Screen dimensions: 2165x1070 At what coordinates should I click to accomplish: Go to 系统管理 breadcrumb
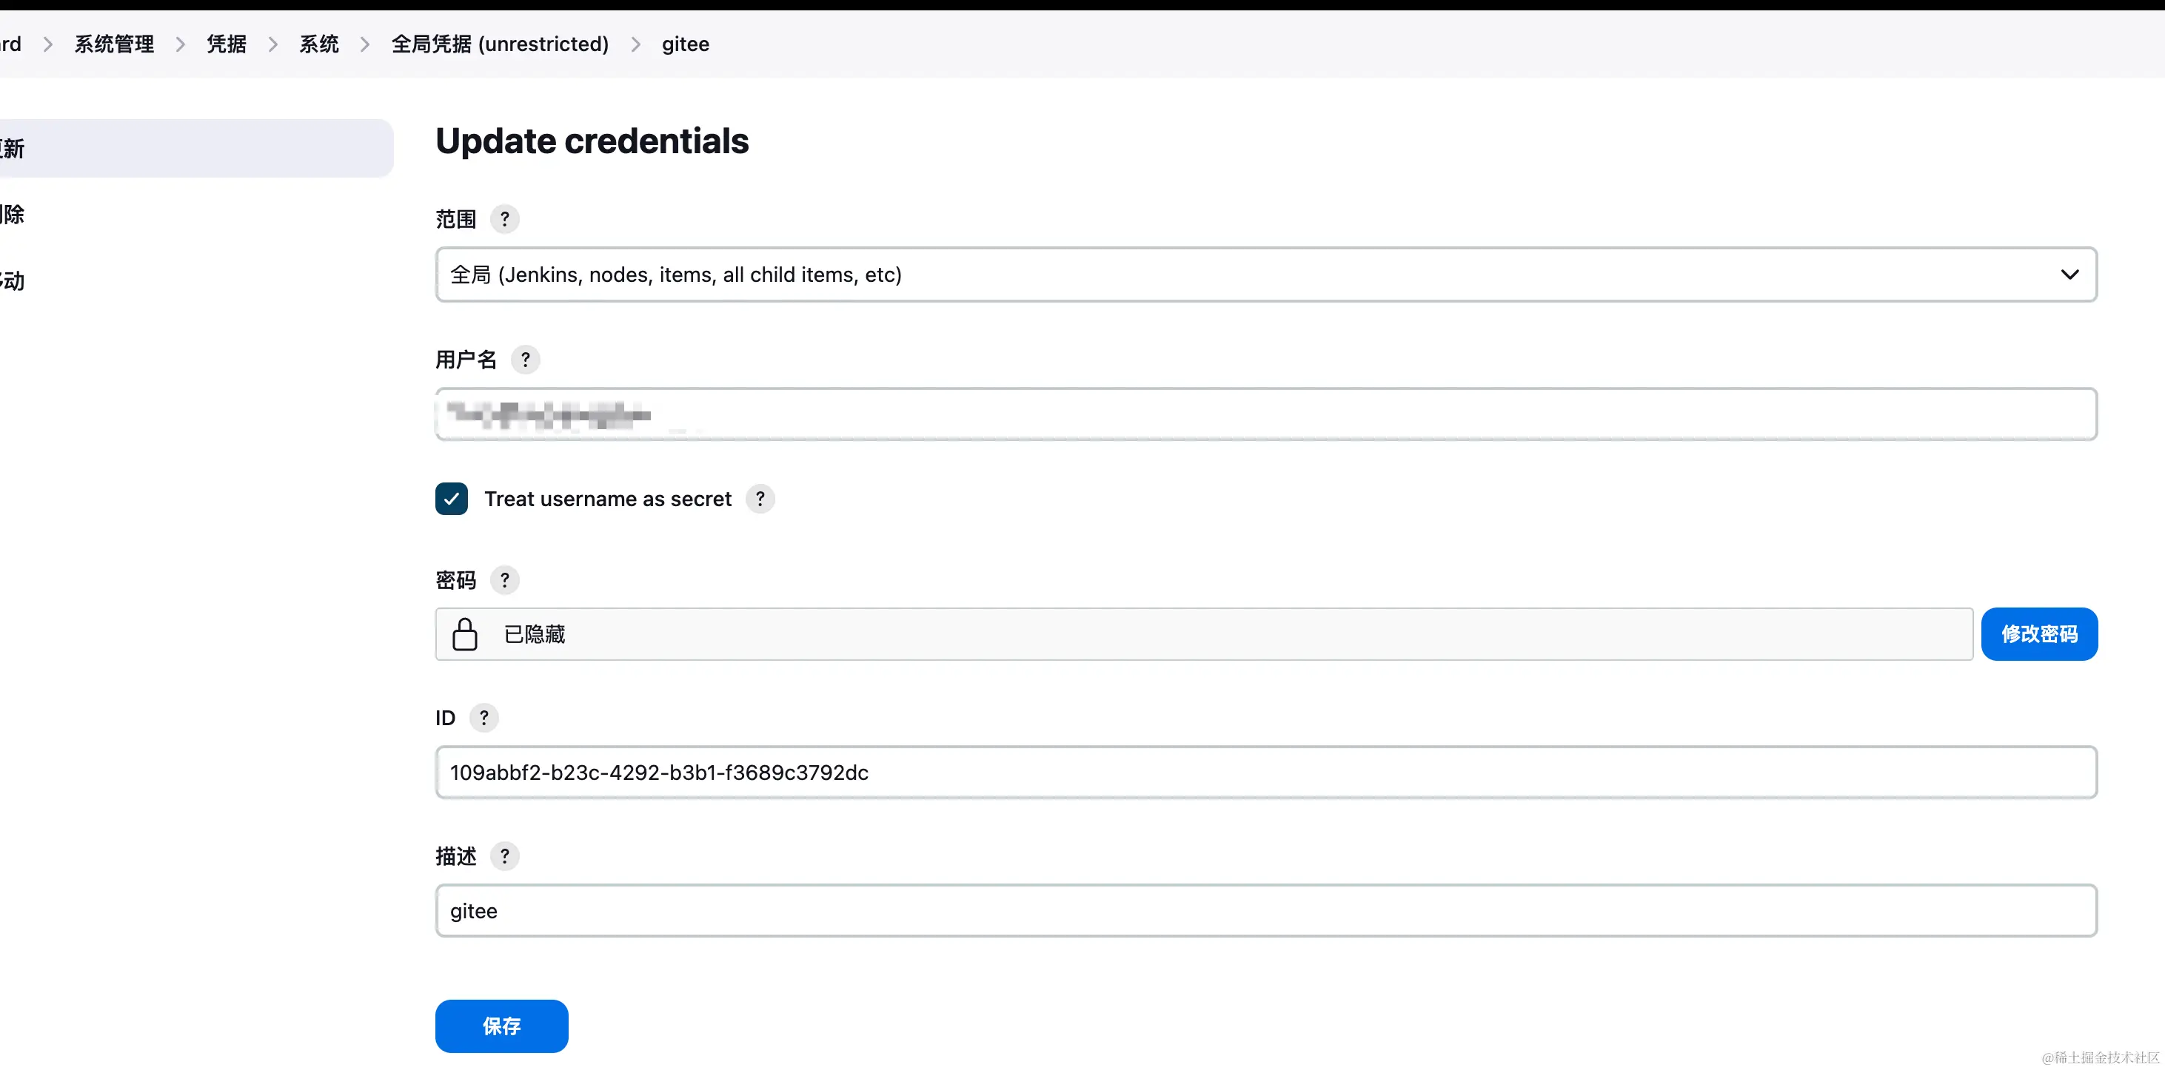click(114, 44)
